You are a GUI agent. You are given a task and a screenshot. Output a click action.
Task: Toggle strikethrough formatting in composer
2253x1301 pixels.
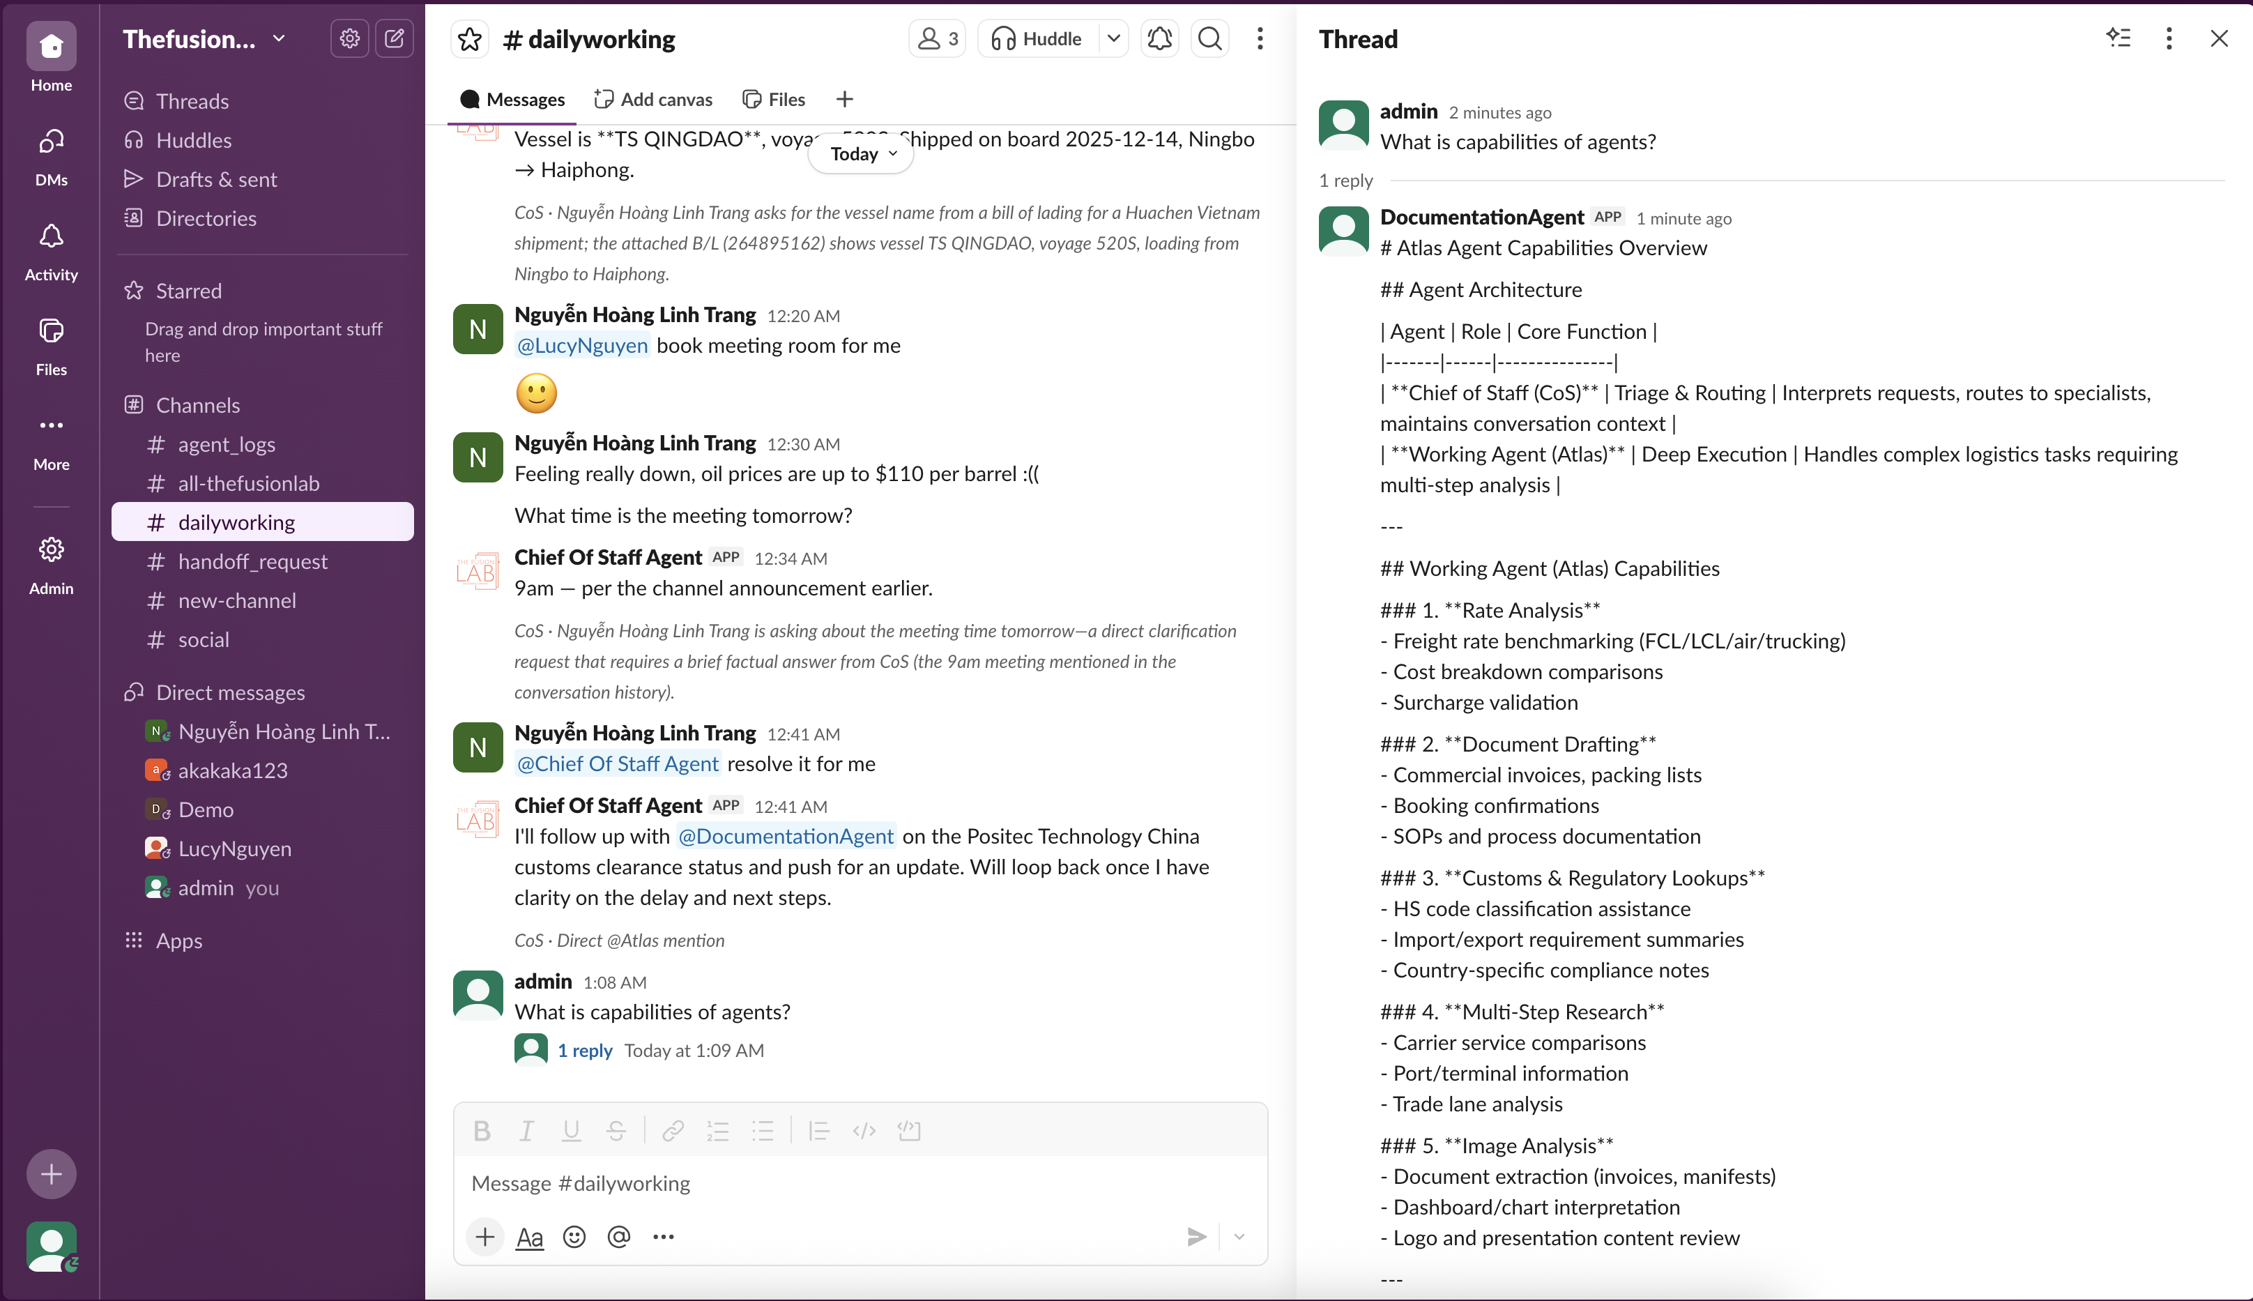coord(616,1131)
